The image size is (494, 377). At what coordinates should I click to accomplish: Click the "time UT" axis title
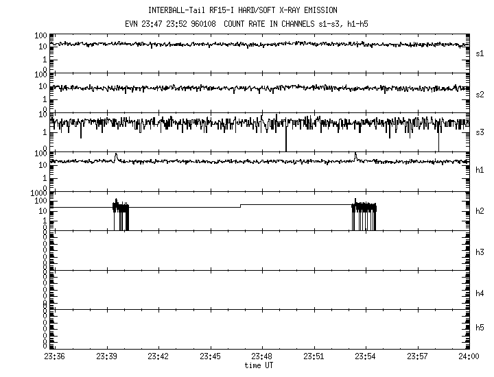click(261, 365)
